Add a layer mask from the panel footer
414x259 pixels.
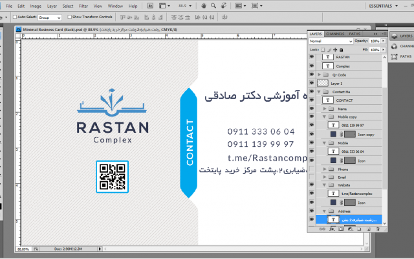(341, 229)
